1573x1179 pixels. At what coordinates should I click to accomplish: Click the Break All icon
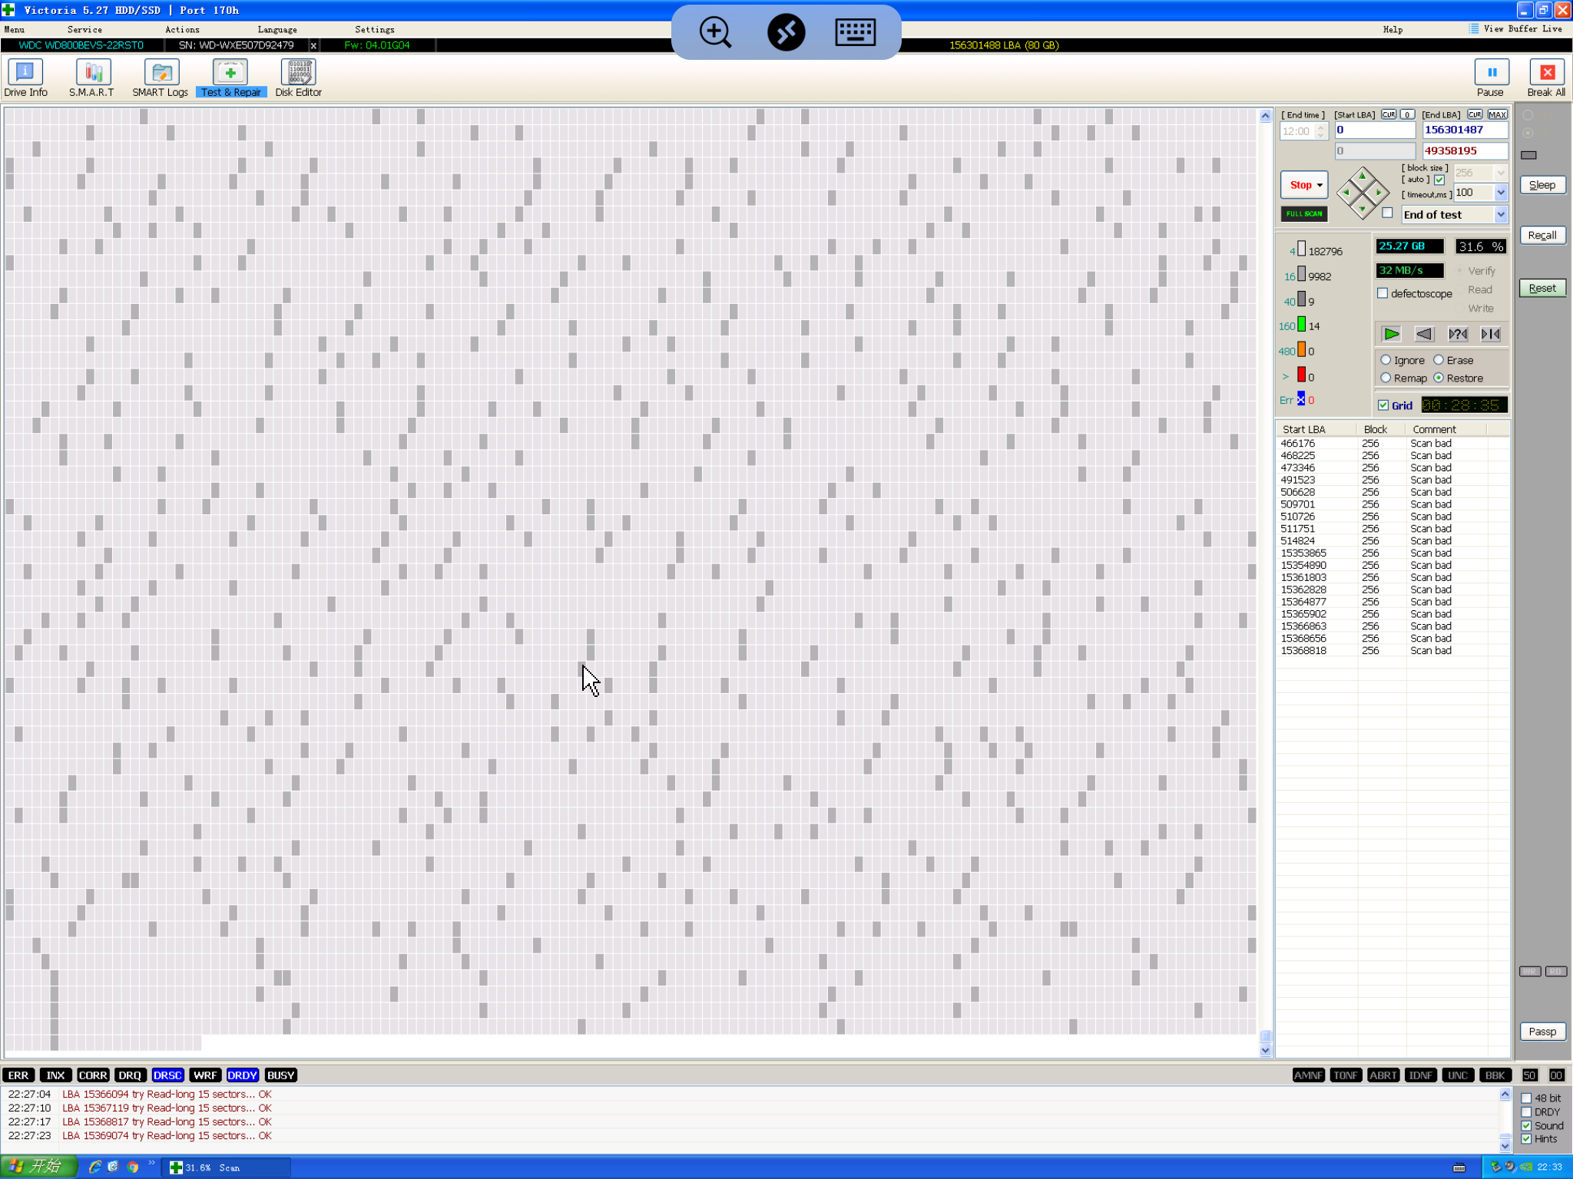[x=1546, y=73]
